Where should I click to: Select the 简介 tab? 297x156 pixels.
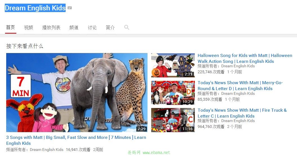click(x=110, y=27)
